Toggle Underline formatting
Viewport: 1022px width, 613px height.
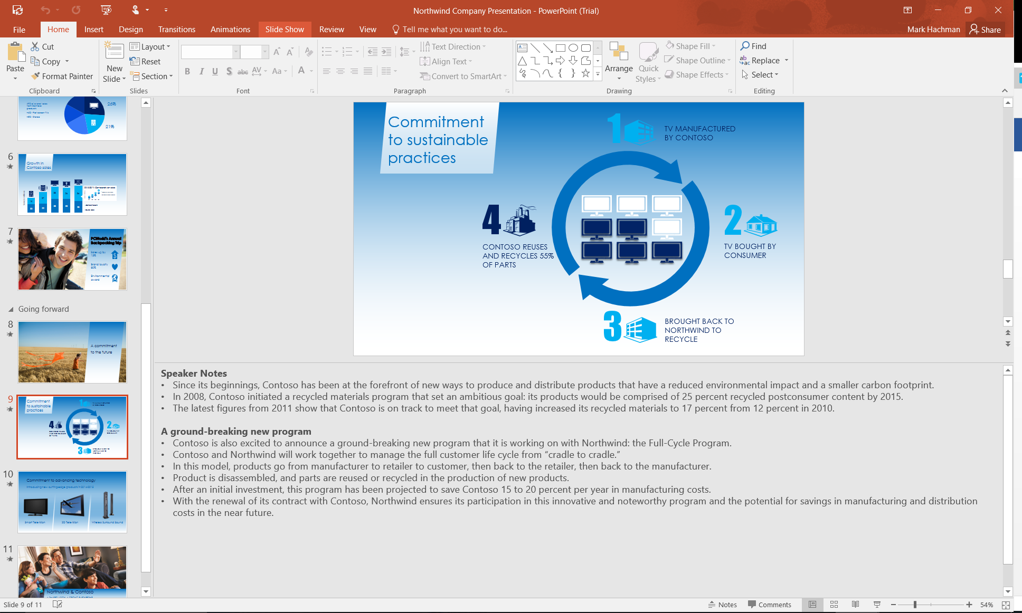tap(215, 71)
